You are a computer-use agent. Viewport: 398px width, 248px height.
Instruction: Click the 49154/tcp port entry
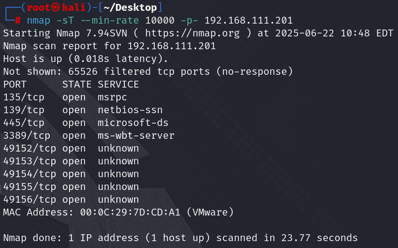pos(30,174)
